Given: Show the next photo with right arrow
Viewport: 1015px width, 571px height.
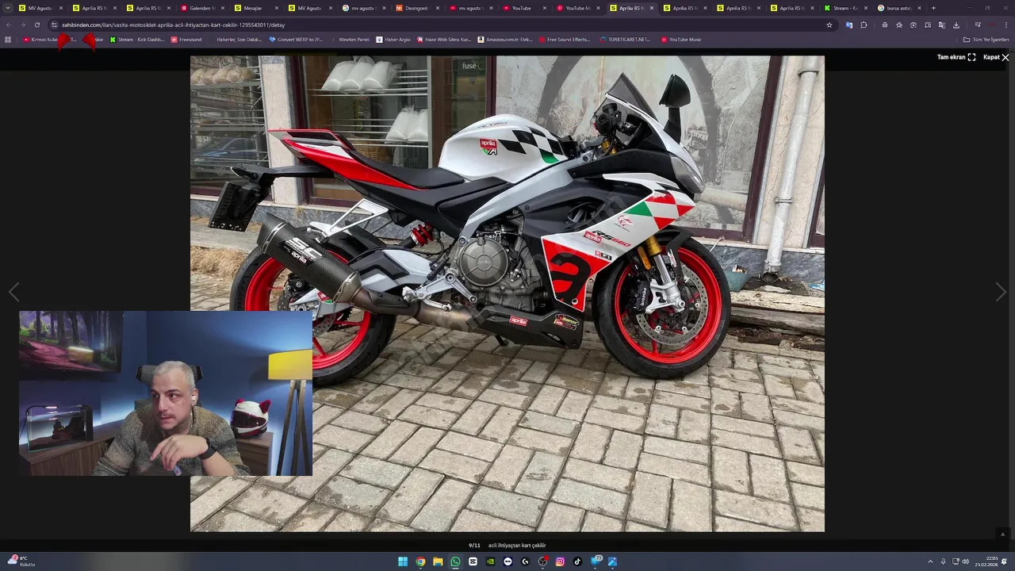Looking at the screenshot, I should (x=1001, y=293).
